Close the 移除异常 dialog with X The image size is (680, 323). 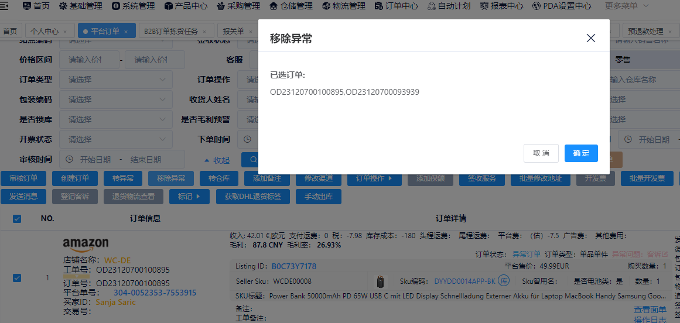(590, 38)
